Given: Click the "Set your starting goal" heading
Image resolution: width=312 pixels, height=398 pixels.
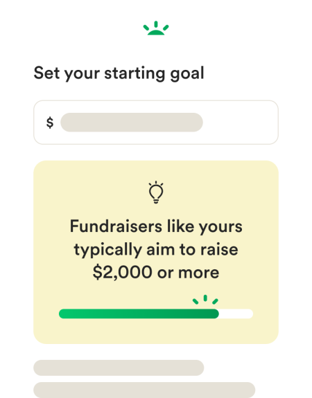Looking at the screenshot, I should [119, 73].
